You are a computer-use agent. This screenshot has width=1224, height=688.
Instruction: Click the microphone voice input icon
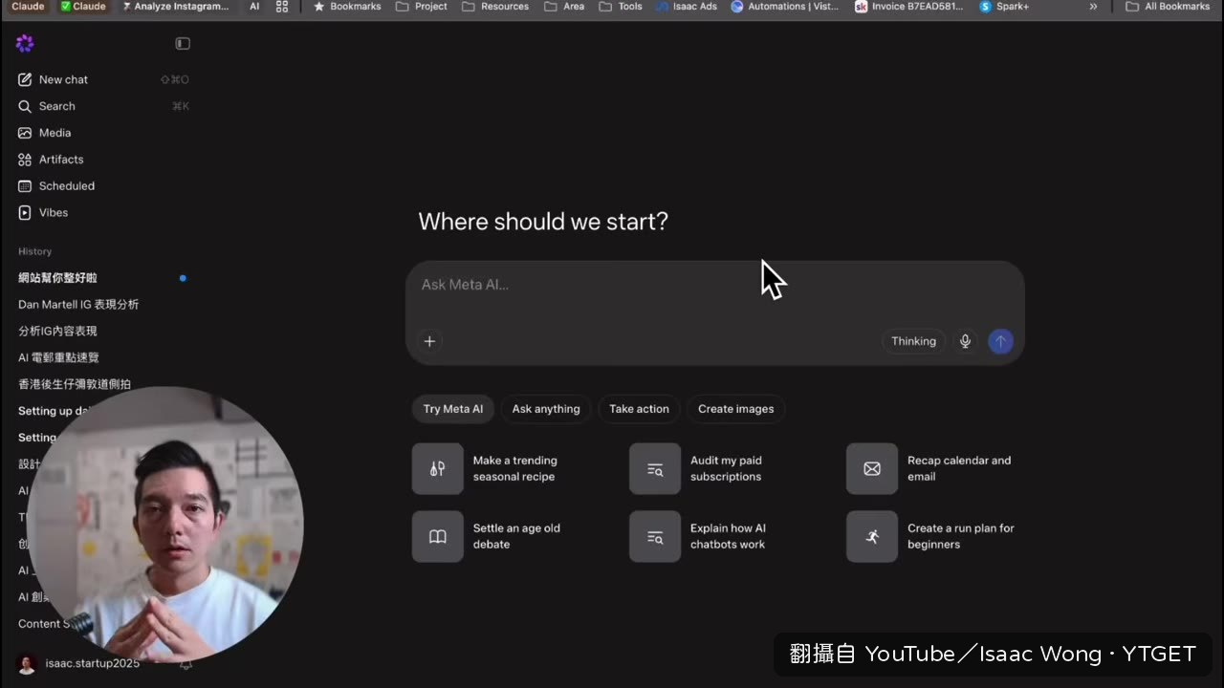[966, 341]
